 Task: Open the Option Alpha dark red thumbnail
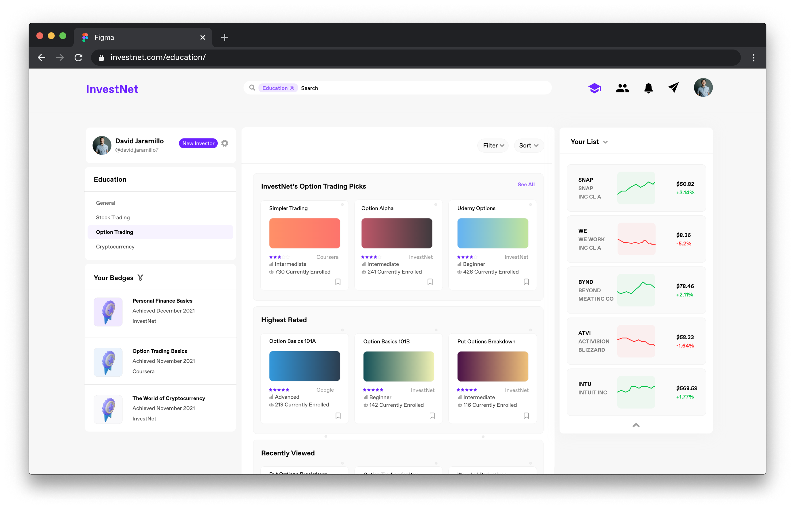[397, 233]
